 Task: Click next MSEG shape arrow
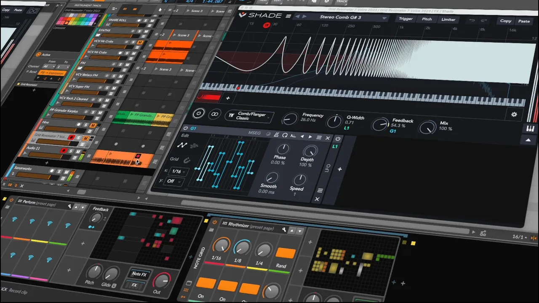click(310, 137)
